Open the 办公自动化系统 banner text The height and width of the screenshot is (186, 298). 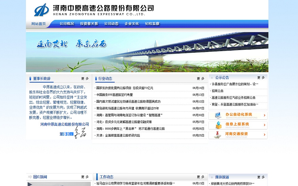[x=239, y=114]
